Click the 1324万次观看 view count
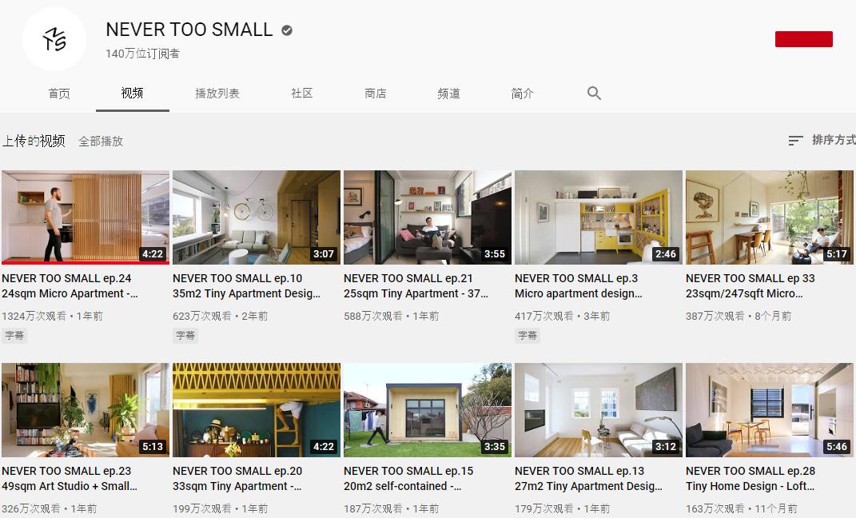The height and width of the screenshot is (518, 856). pyautogui.click(x=34, y=316)
